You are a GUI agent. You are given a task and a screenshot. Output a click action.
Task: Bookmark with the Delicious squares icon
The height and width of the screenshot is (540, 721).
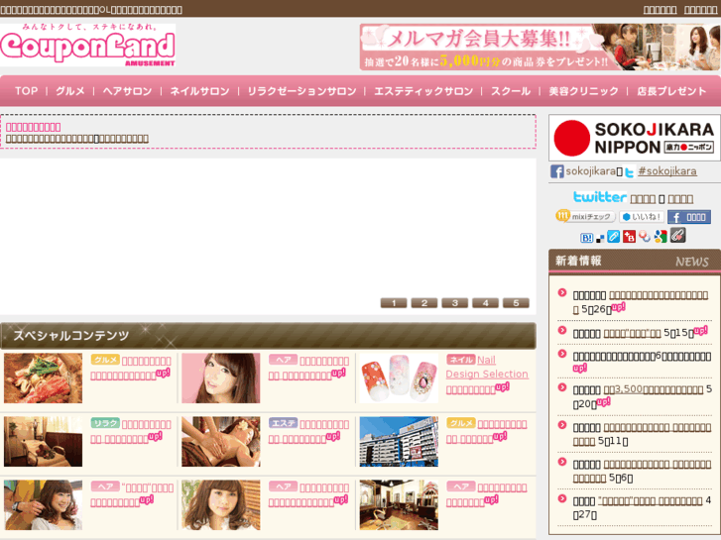tap(600, 238)
